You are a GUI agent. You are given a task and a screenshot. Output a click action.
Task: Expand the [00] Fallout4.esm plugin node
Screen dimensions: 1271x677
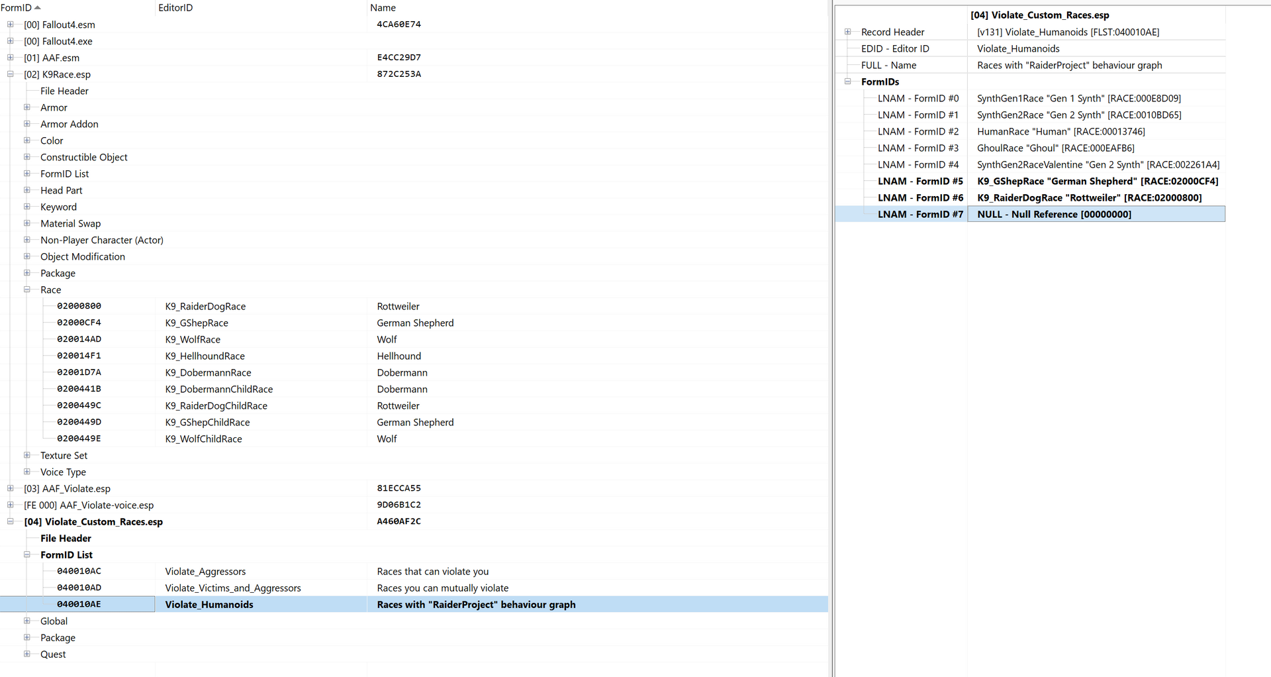click(10, 25)
